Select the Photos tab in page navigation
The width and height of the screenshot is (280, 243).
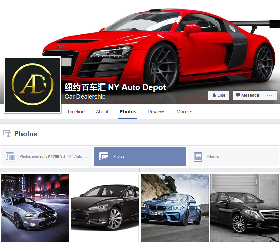coord(128,112)
